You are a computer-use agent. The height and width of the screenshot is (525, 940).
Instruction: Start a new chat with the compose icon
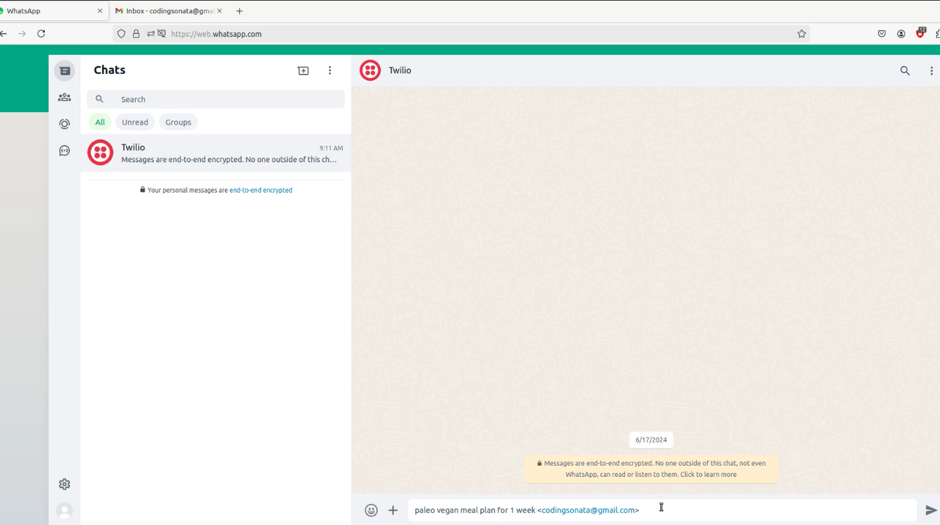point(303,70)
